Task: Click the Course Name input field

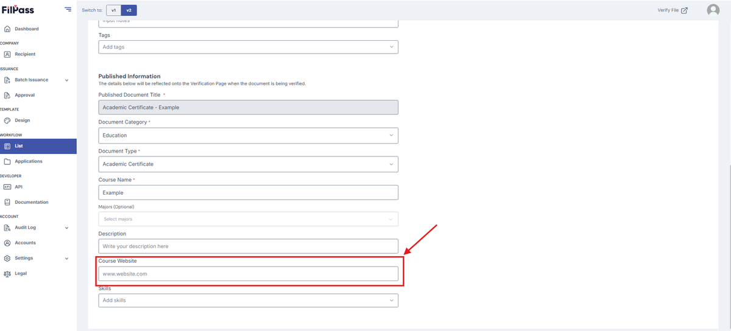Action: [x=249, y=192]
